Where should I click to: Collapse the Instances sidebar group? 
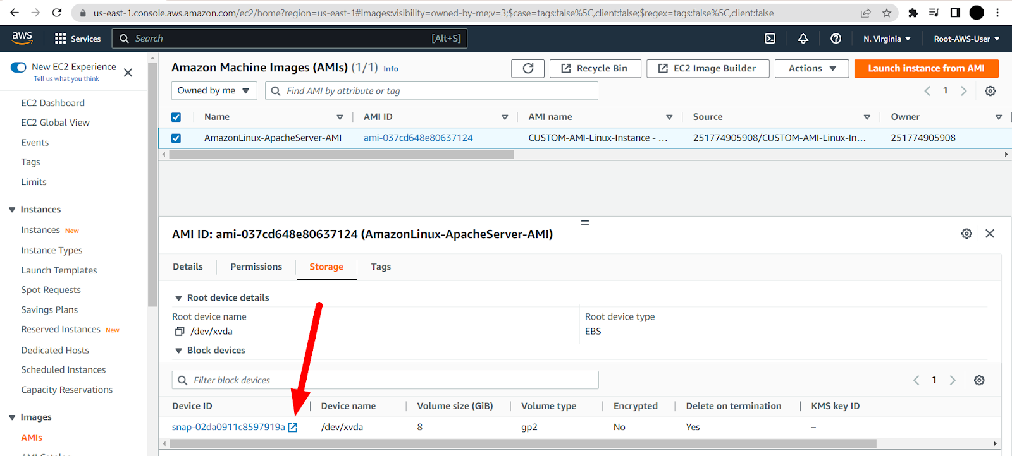12,210
